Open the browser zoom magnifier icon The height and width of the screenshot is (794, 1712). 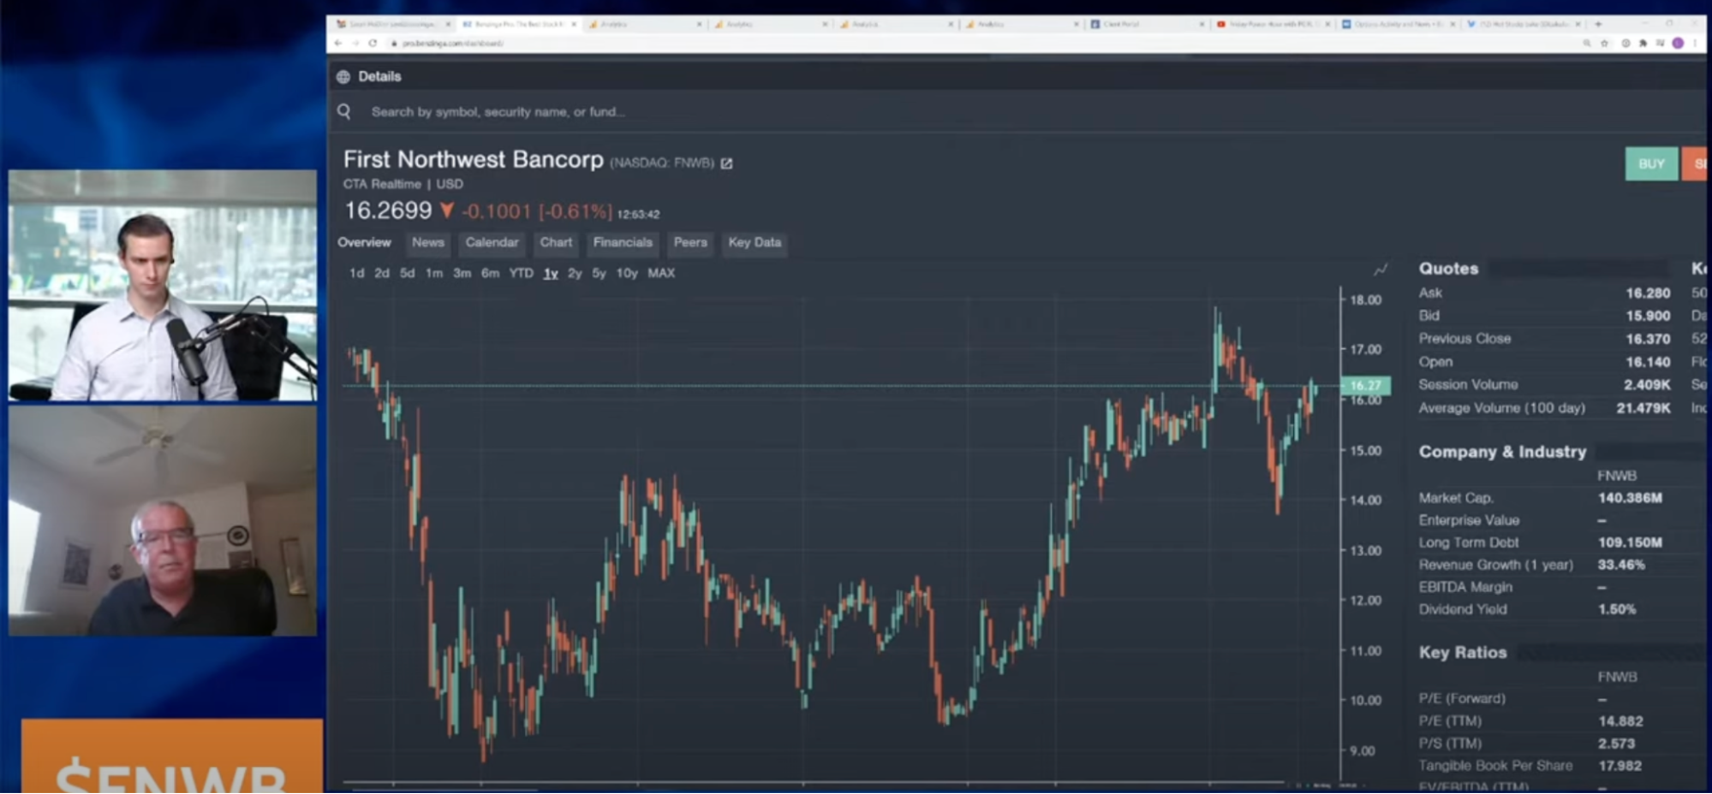pos(1587,43)
